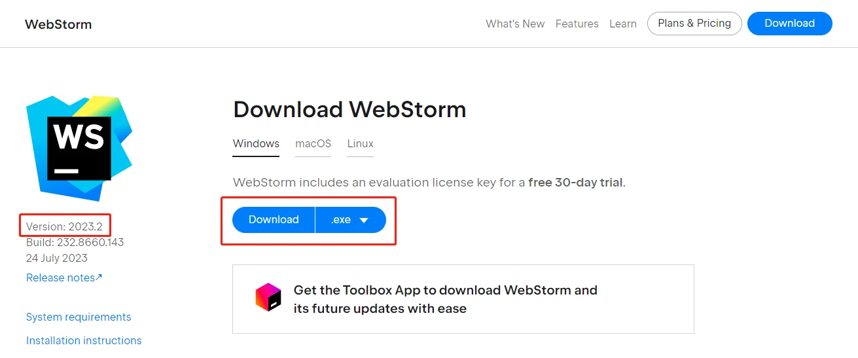
Task: Open the Plans & Pricing page
Action: click(694, 24)
